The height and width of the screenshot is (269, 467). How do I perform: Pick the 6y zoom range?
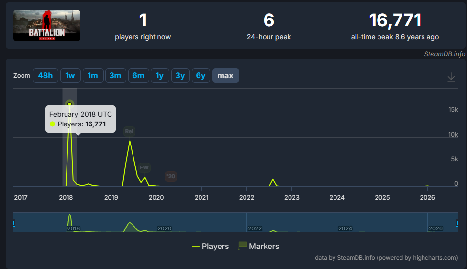[201, 76]
